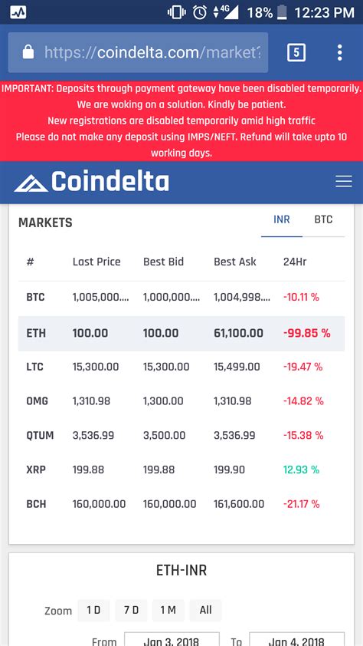Select the BCH market row
This screenshot has height=646, width=363.
181,504
